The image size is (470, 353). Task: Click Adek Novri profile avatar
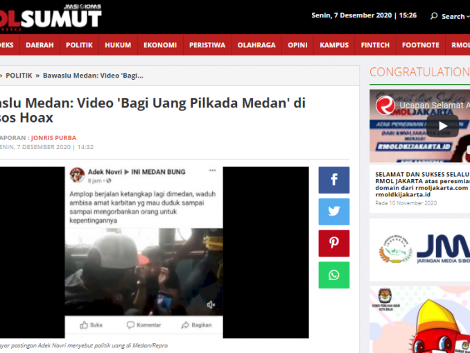tap(77, 175)
